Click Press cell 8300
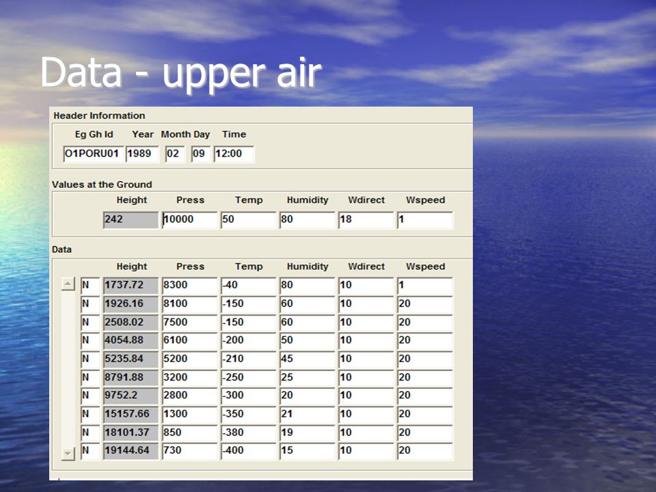The height and width of the screenshot is (492, 656). point(190,286)
